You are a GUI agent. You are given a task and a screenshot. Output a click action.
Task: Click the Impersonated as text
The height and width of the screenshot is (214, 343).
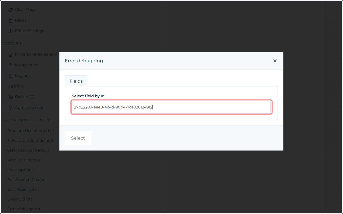click(x=37, y=54)
